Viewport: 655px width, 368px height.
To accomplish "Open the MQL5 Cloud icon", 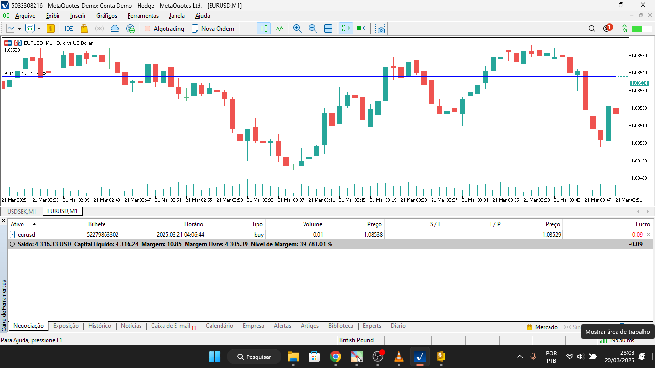I will point(115,28).
